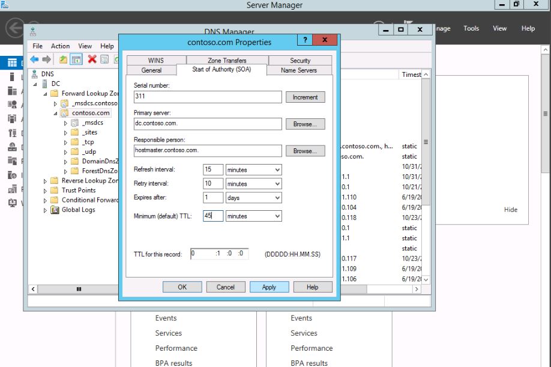Image resolution: width=551 pixels, height=367 pixels.
Task: Click the DNS root node icon in tree
Action: point(34,74)
